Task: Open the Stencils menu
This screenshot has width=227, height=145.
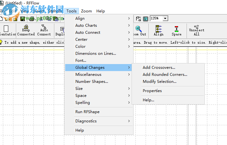Action: (55, 11)
